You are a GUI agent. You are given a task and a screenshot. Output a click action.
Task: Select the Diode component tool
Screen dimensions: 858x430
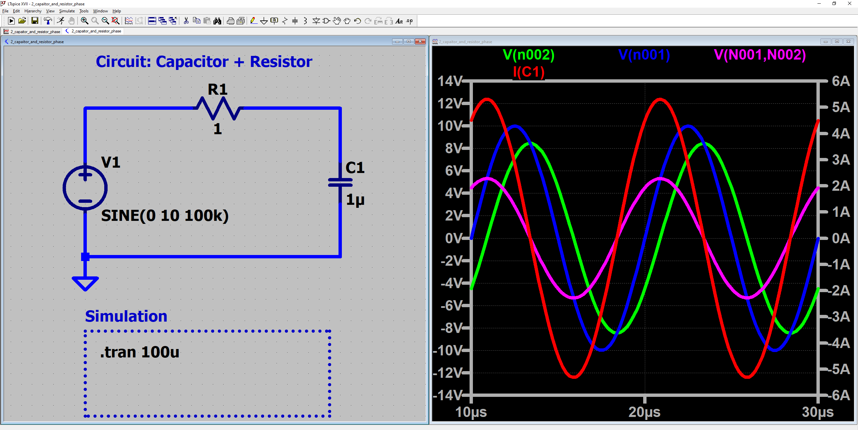tap(316, 21)
